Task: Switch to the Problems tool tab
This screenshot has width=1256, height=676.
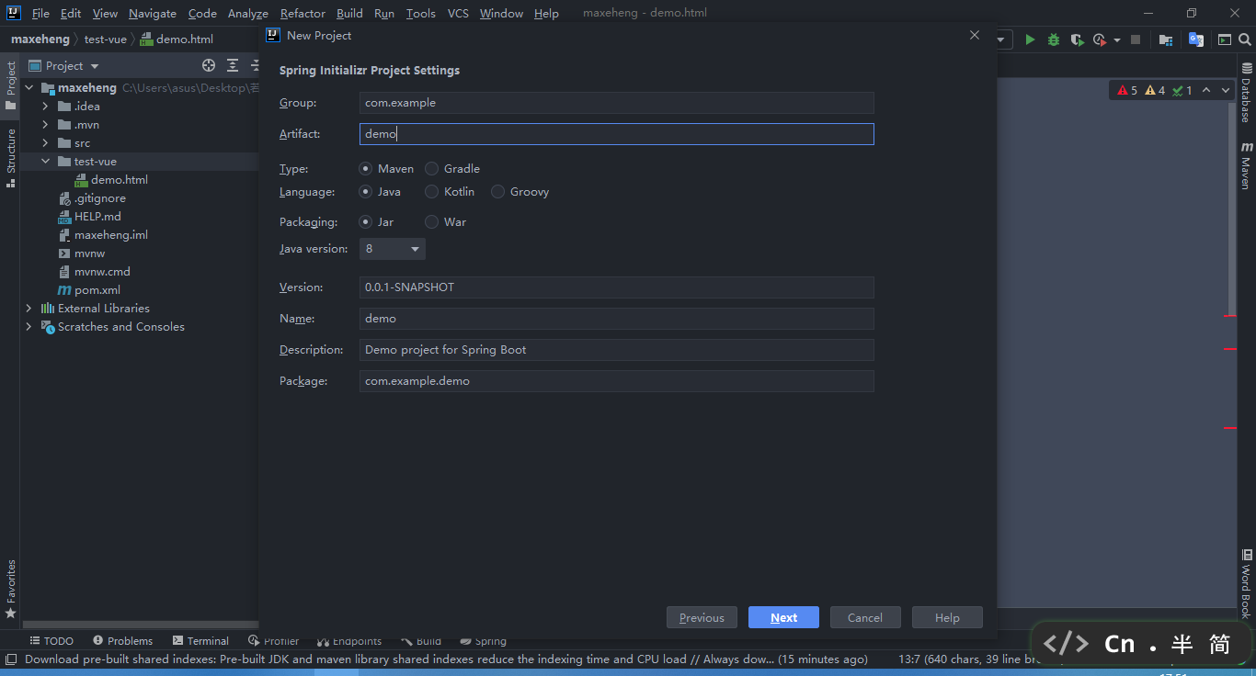Action: 122,641
